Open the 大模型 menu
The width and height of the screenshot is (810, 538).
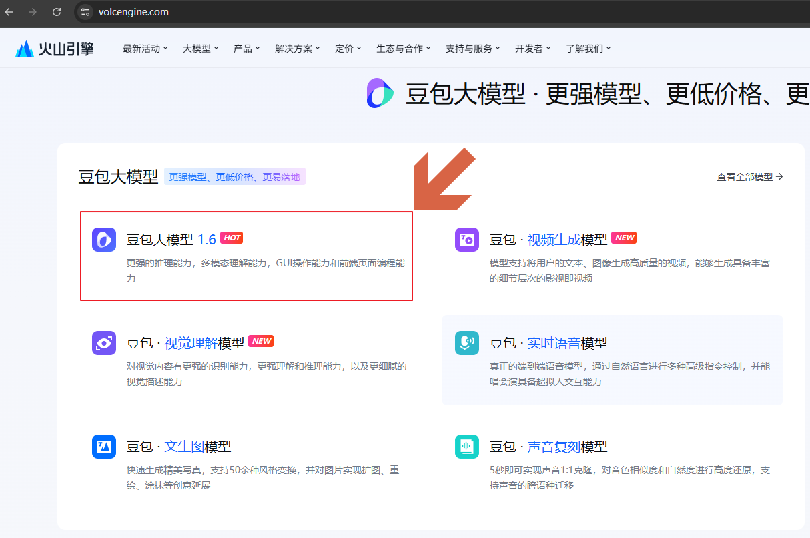pyautogui.click(x=201, y=49)
